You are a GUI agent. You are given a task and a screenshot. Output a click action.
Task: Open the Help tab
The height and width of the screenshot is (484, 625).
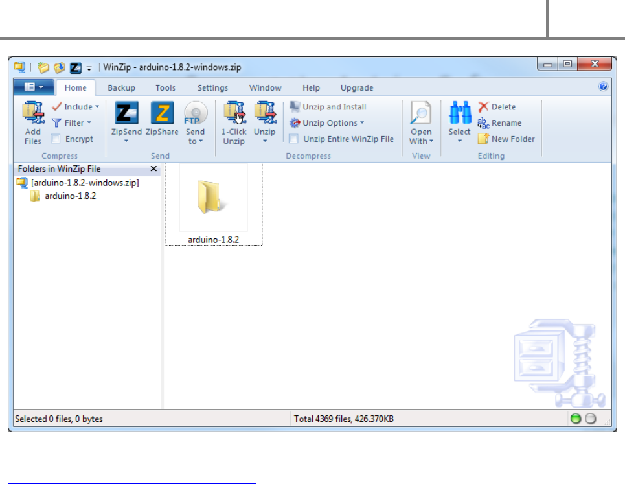[311, 87]
